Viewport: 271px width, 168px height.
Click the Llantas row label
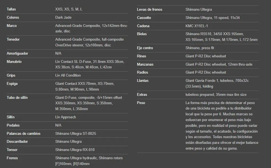pyautogui.click(x=143, y=81)
